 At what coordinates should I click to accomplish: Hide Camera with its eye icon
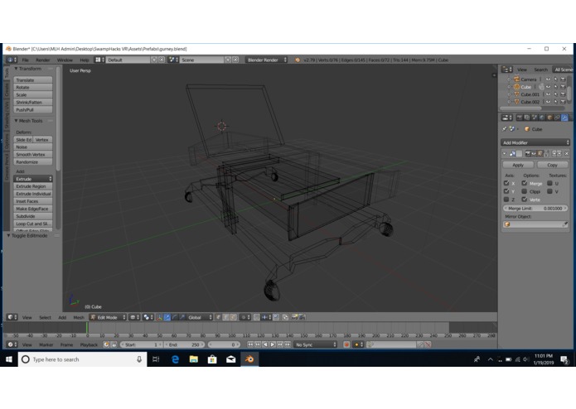[548, 79]
